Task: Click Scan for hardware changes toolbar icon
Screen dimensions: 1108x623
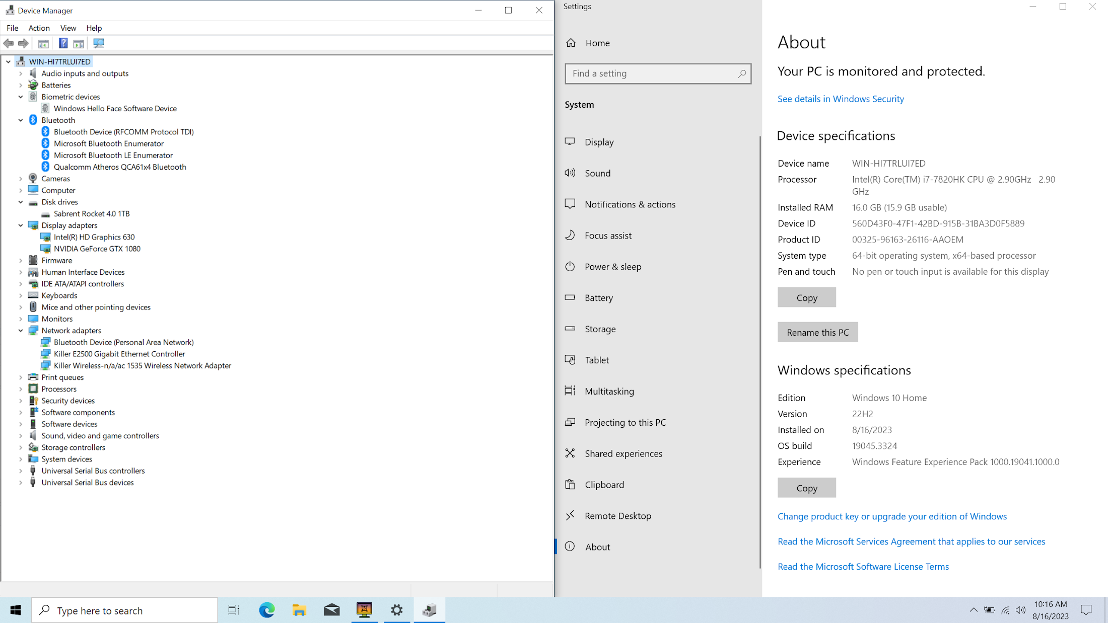Action: coord(99,43)
